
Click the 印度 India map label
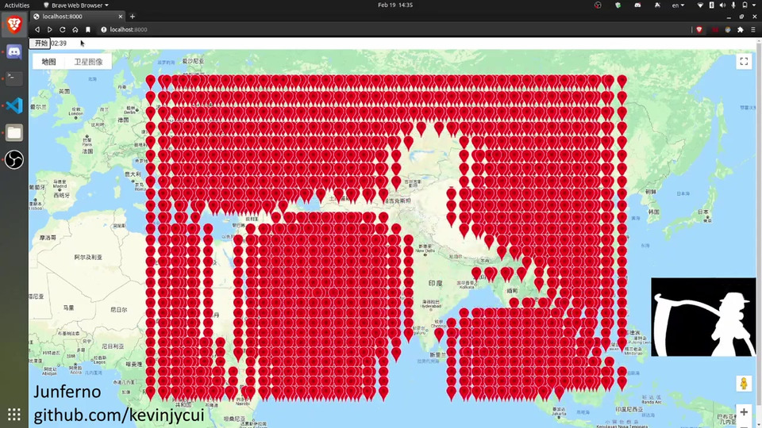pyautogui.click(x=436, y=283)
